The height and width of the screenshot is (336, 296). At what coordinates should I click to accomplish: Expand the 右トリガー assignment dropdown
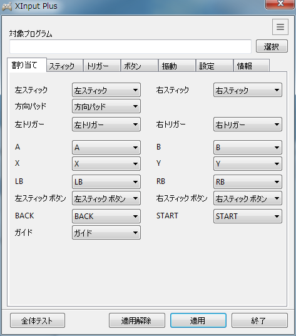[248, 125]
